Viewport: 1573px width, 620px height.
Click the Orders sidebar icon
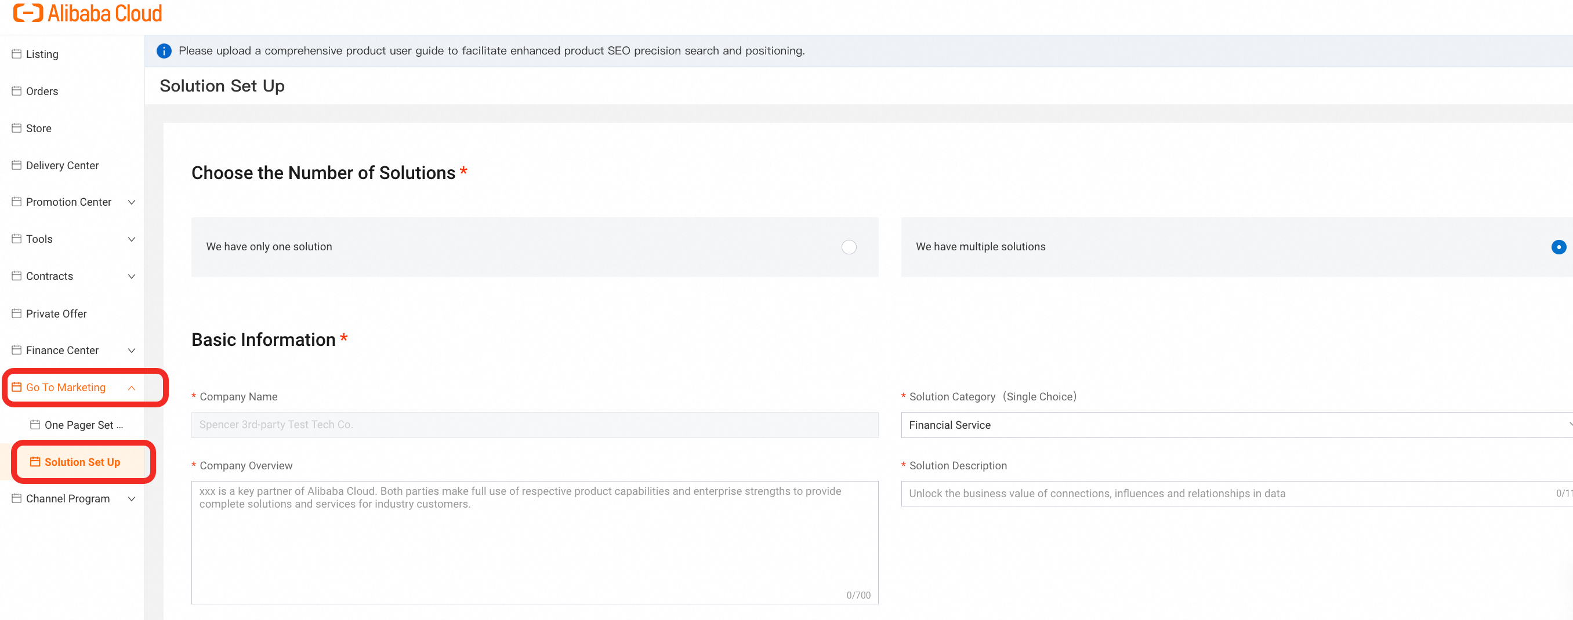click(16, 91)
